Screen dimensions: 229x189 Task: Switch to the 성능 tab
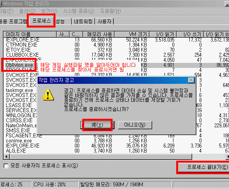(63, 22)
